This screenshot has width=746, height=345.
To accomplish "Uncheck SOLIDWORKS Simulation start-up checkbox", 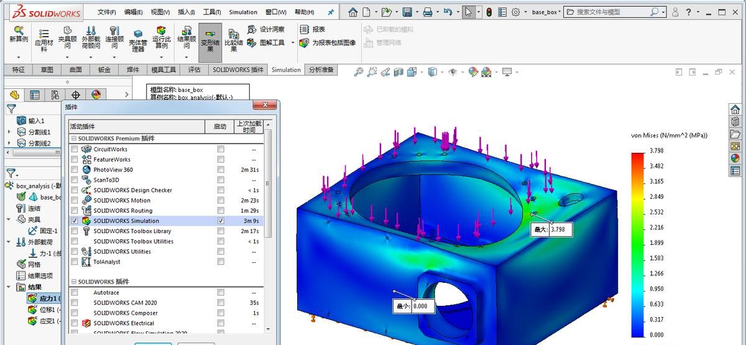I will pyautogui.click(x=221, y=221).
